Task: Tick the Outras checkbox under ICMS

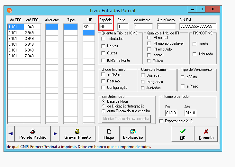Action: click(x=103, y=53)
